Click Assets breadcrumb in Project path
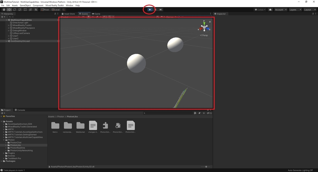Image resolution: width=318 pixels, height=172 pixels. 51,117
